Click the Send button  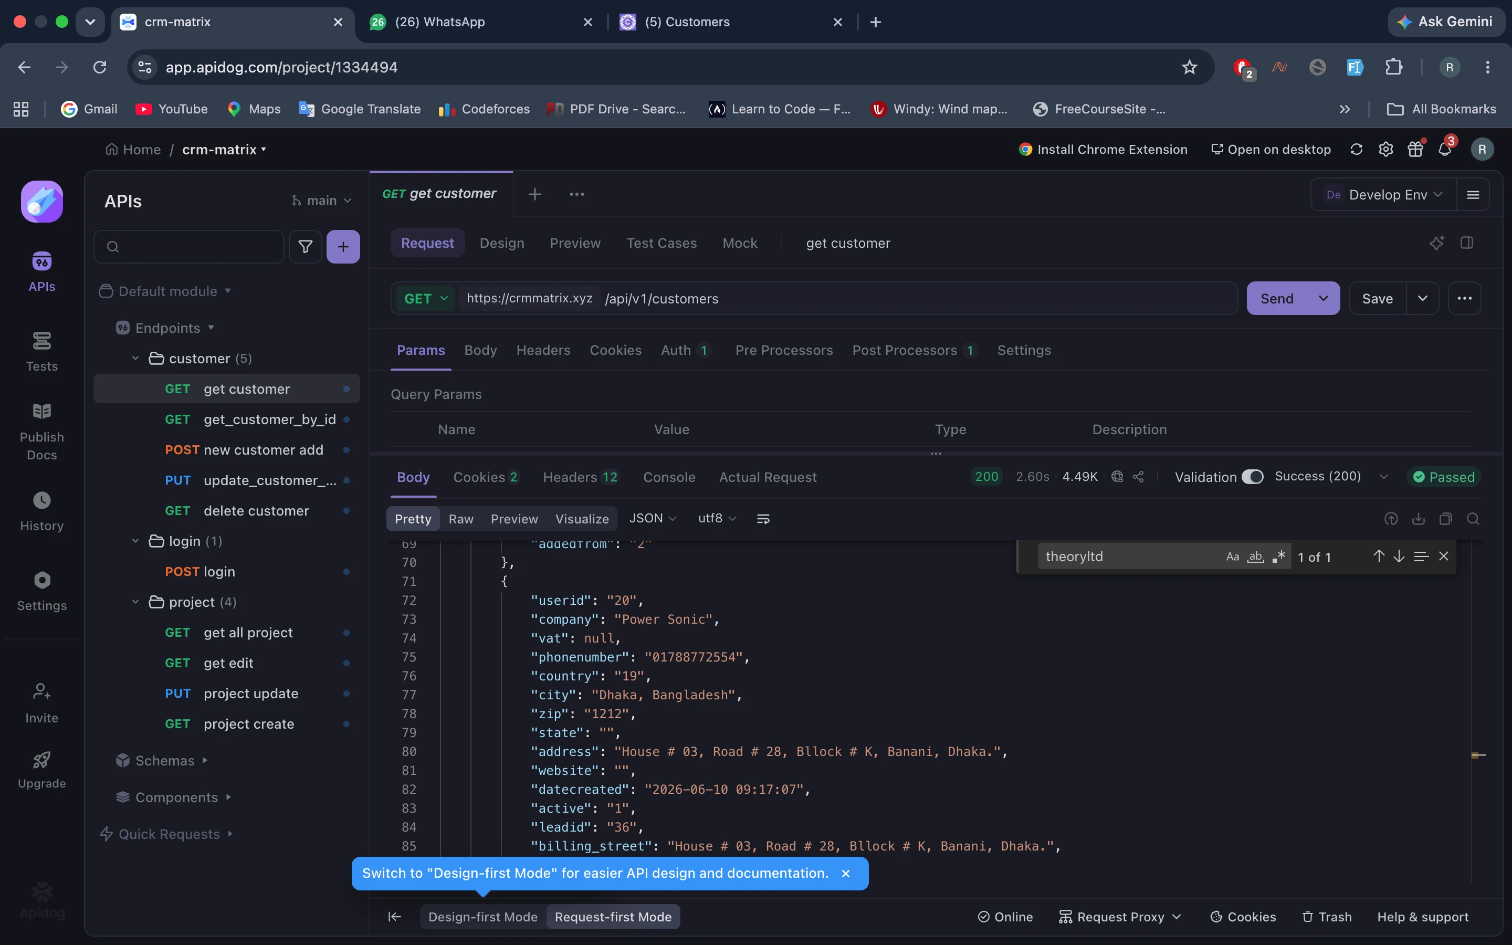click(x=1276, y=299)
